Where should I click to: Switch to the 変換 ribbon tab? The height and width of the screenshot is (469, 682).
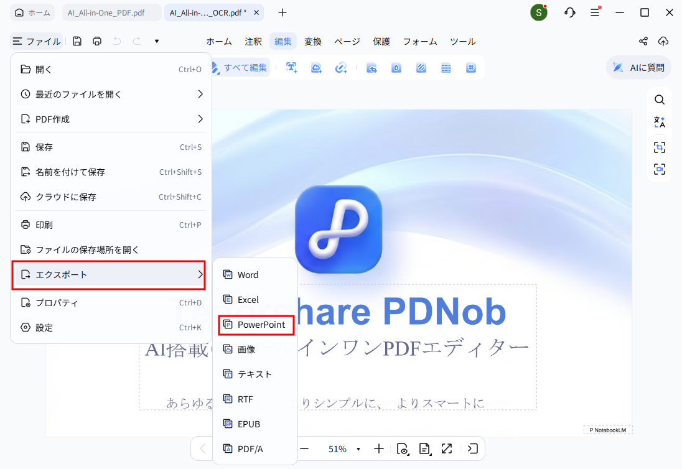(x=313, y=41)
